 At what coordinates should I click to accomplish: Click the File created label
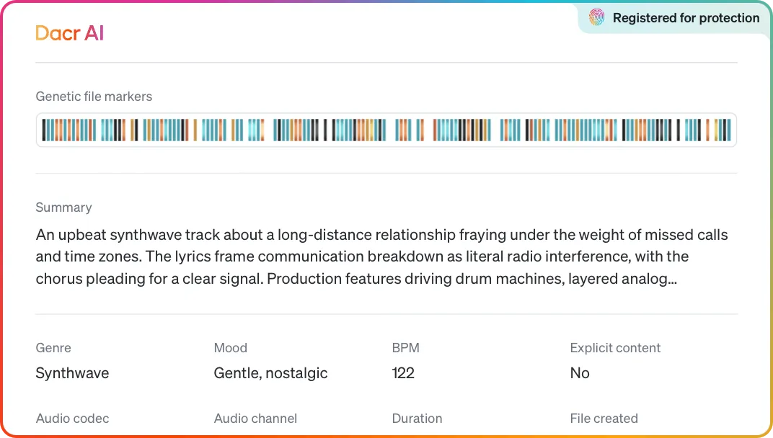604,419
